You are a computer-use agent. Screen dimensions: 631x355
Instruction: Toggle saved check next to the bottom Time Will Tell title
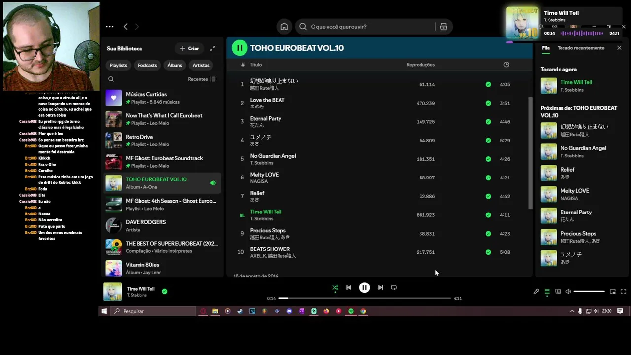pyautogui.click(x=164, y=292)
